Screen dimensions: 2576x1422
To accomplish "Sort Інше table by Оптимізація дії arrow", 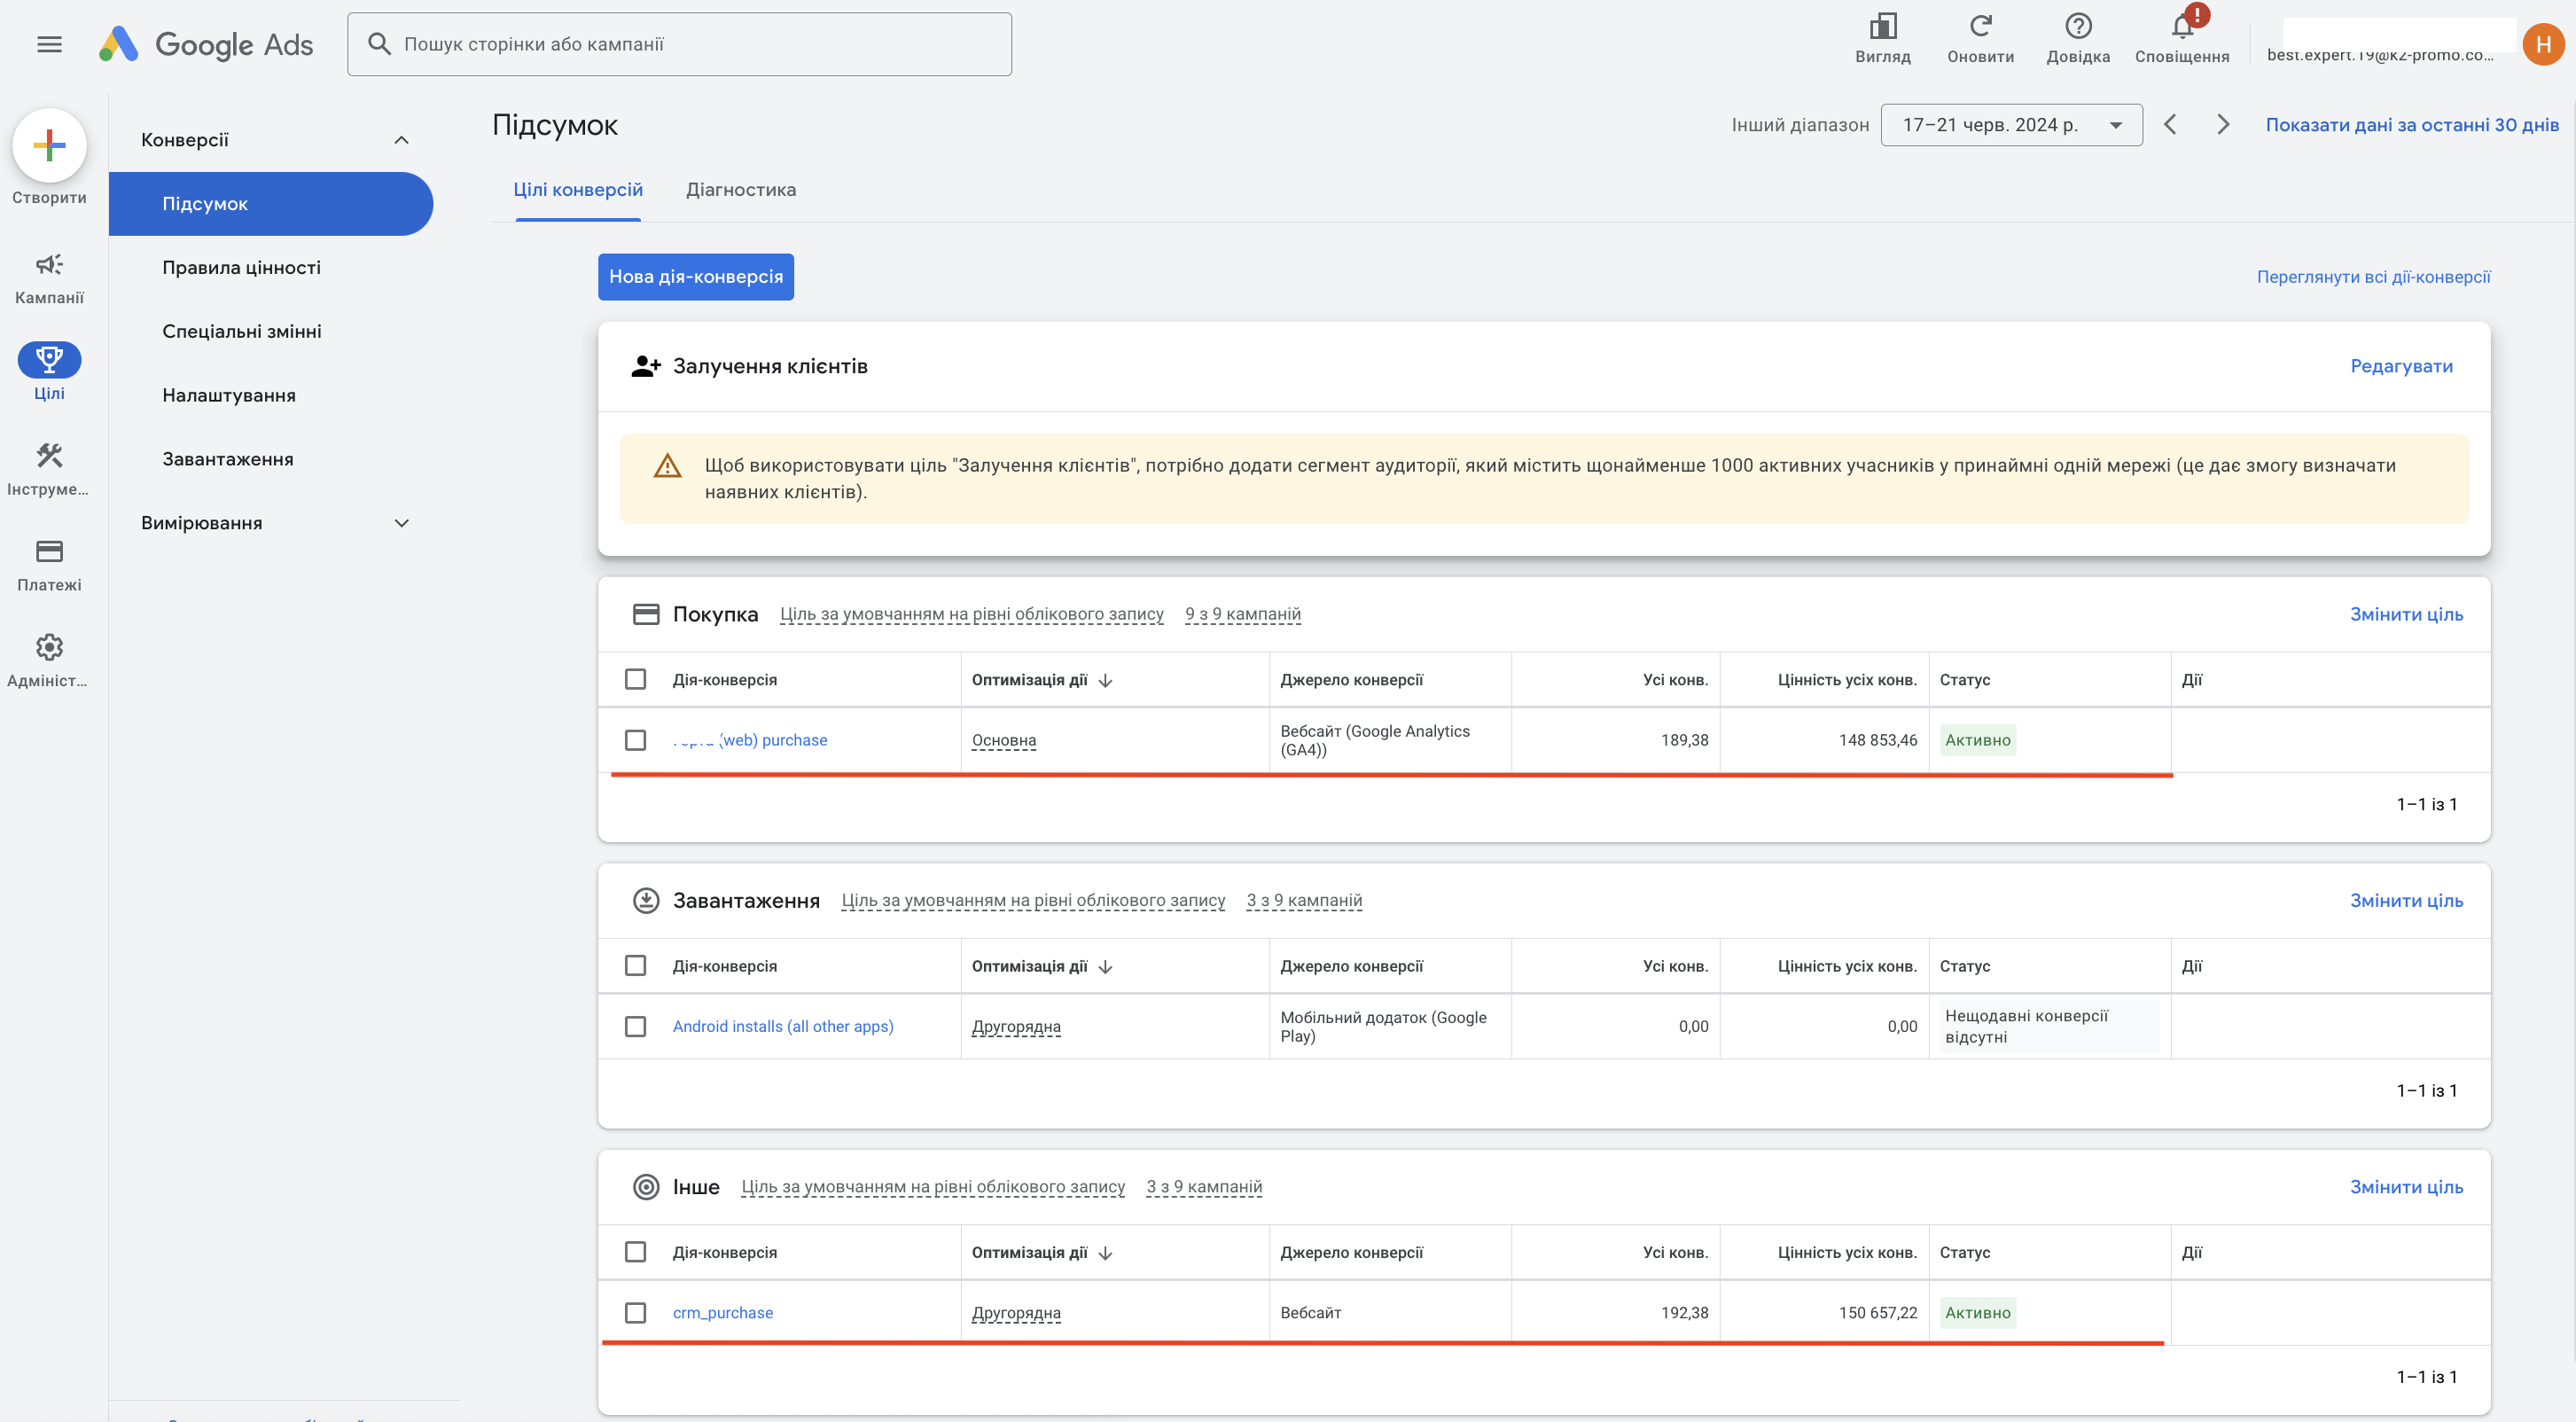I will [1105, 1253].
